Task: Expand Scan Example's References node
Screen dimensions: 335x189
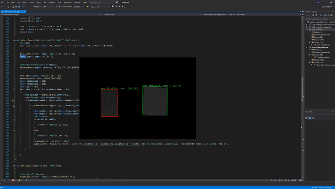Action: (309, 32)
